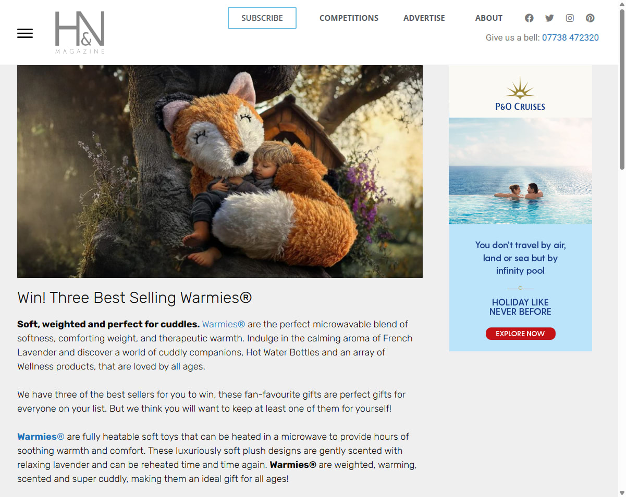Open the Facebook social icon
The image size is (626, 497).
529,18
